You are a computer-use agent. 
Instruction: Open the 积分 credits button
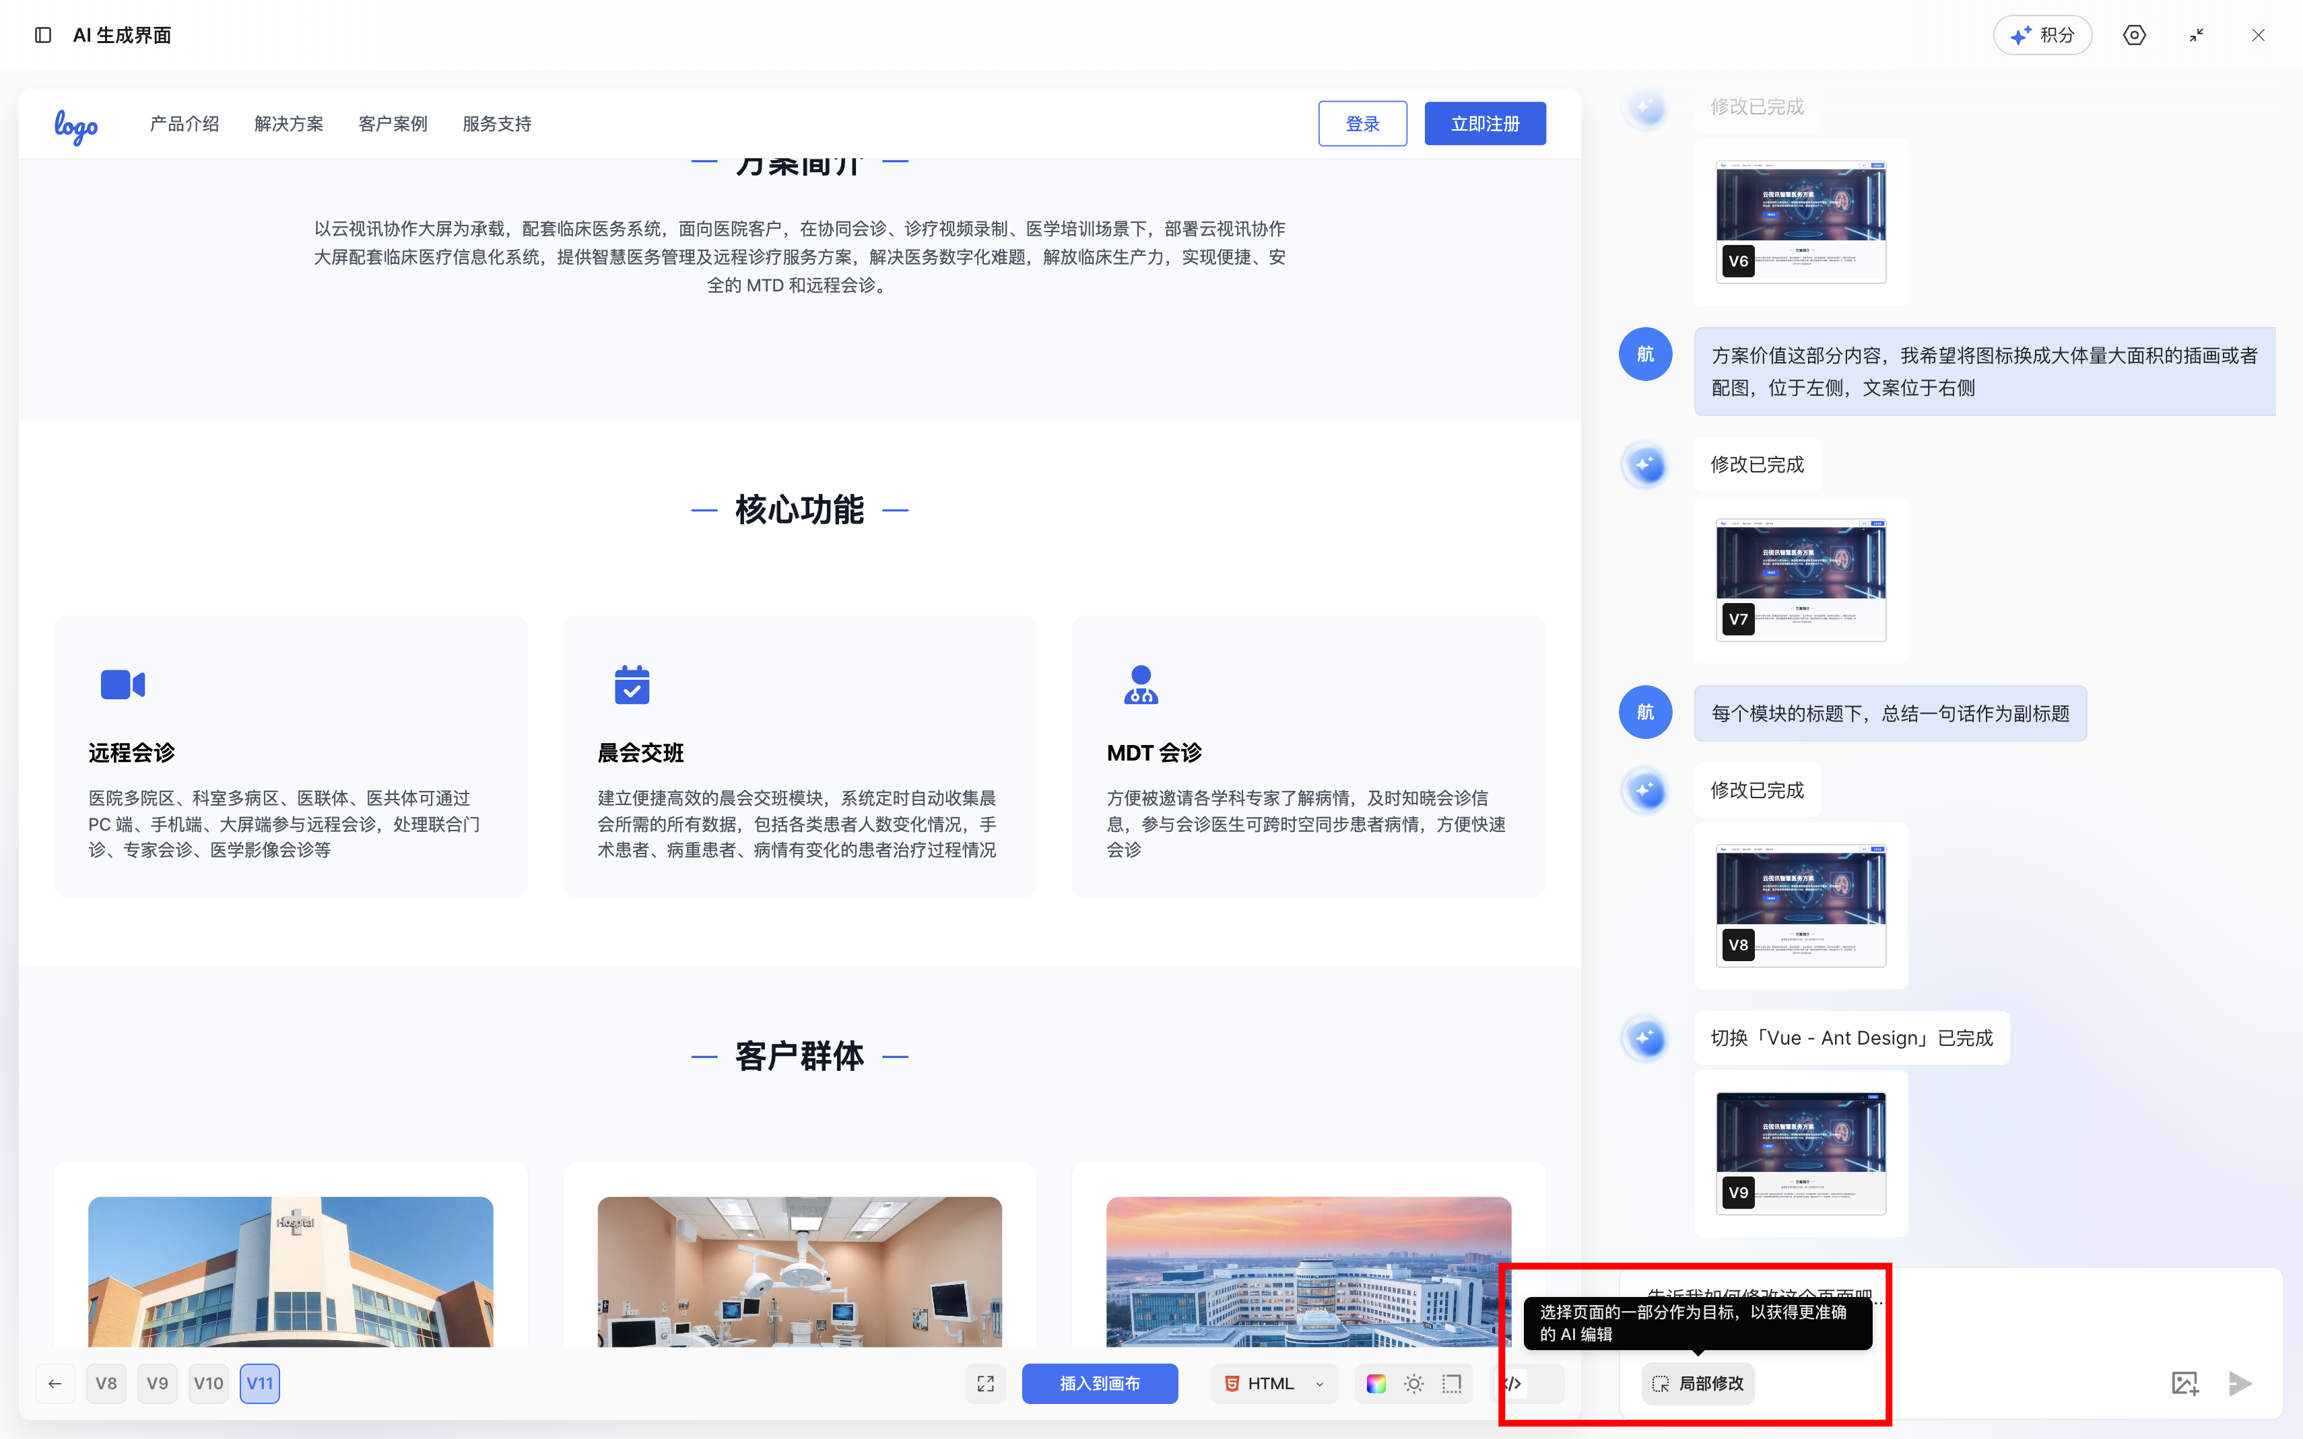2042,35
